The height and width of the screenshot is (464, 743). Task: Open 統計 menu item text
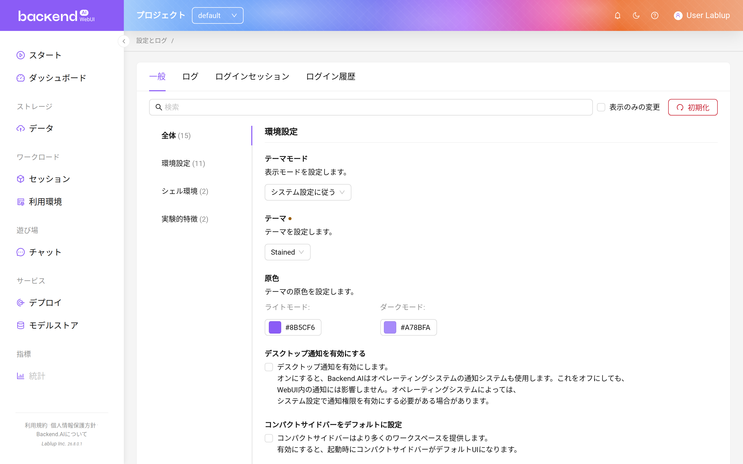pyautogui.click(x=37, y=376)
